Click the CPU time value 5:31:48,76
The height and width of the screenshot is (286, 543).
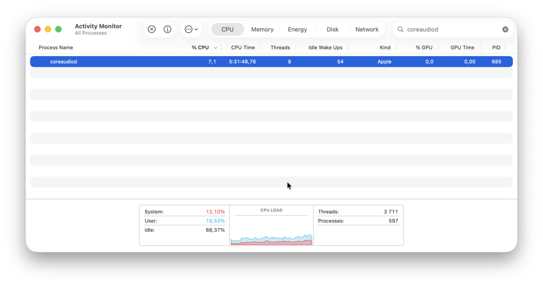(242, 62)
